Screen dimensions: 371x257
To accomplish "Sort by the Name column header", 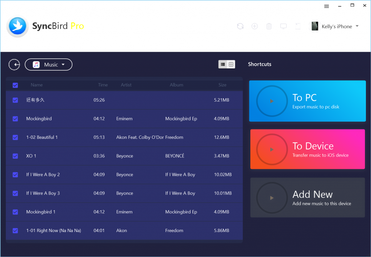I will (37, 85).
